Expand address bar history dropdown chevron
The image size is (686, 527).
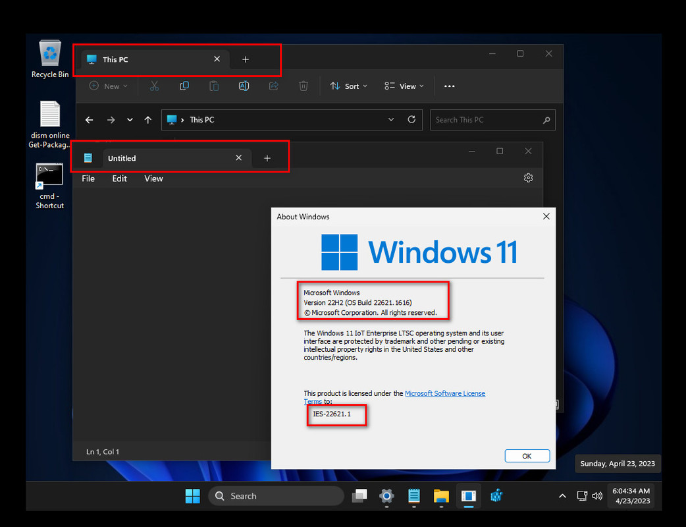pos(391,119)
